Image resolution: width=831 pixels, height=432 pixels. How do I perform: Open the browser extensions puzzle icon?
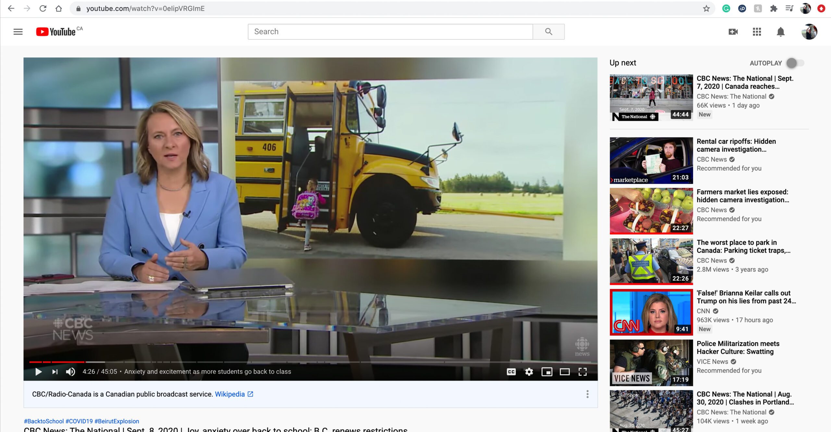point(774,8)
